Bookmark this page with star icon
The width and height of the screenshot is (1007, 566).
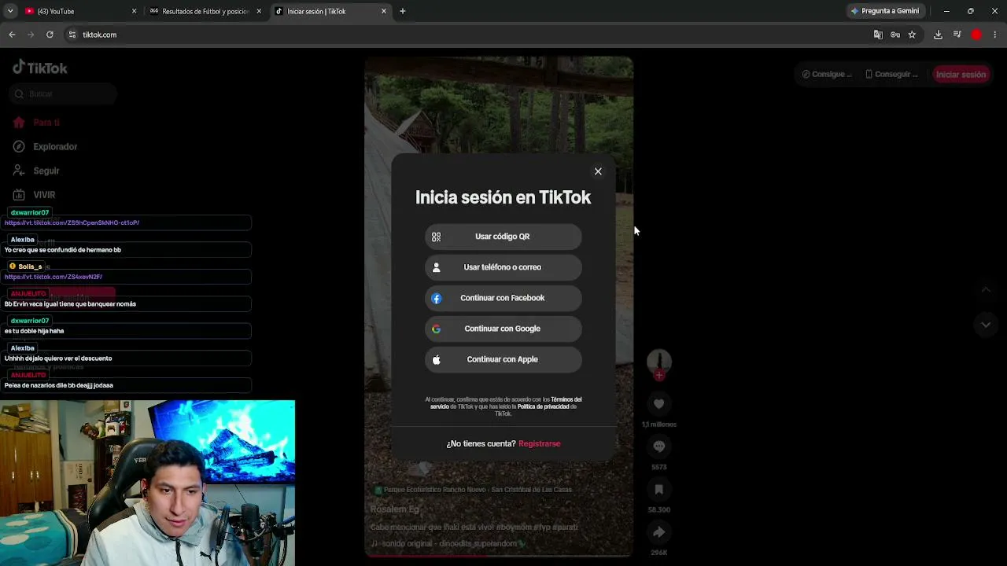(x=912, y=35)
